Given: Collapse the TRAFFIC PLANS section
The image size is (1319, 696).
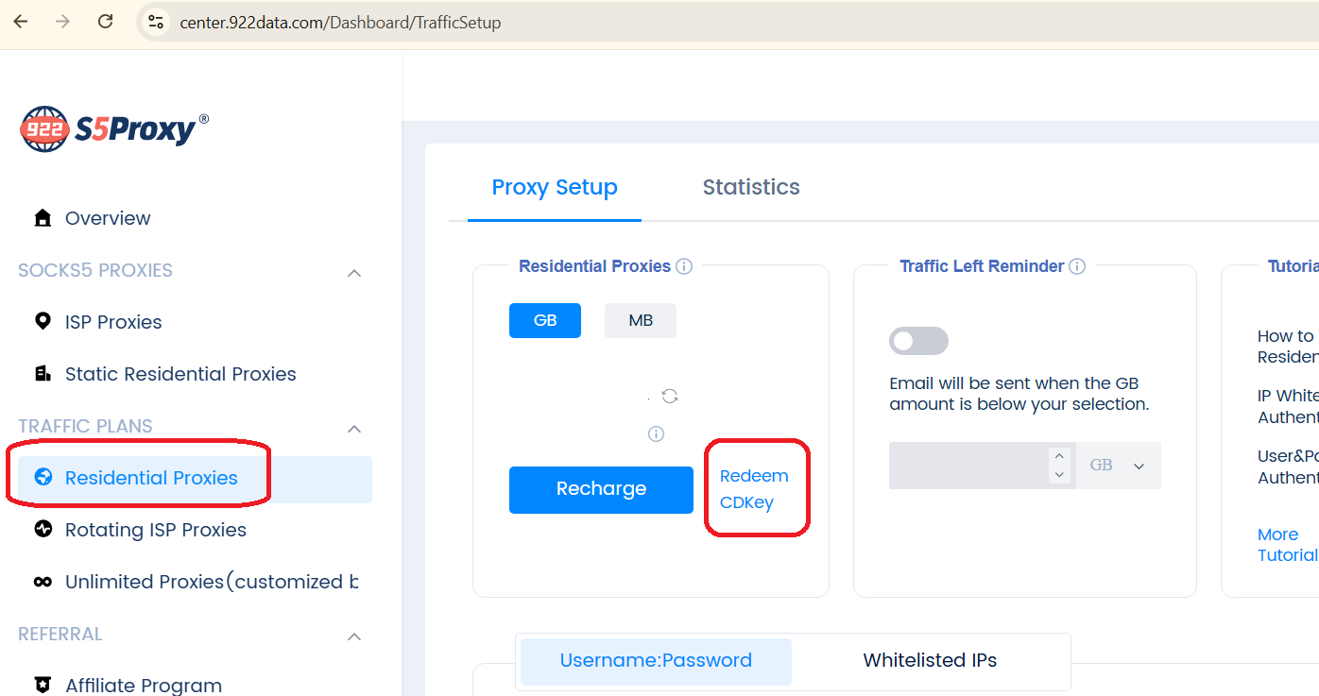Looking at the screenshot, I should pos(354,429).
